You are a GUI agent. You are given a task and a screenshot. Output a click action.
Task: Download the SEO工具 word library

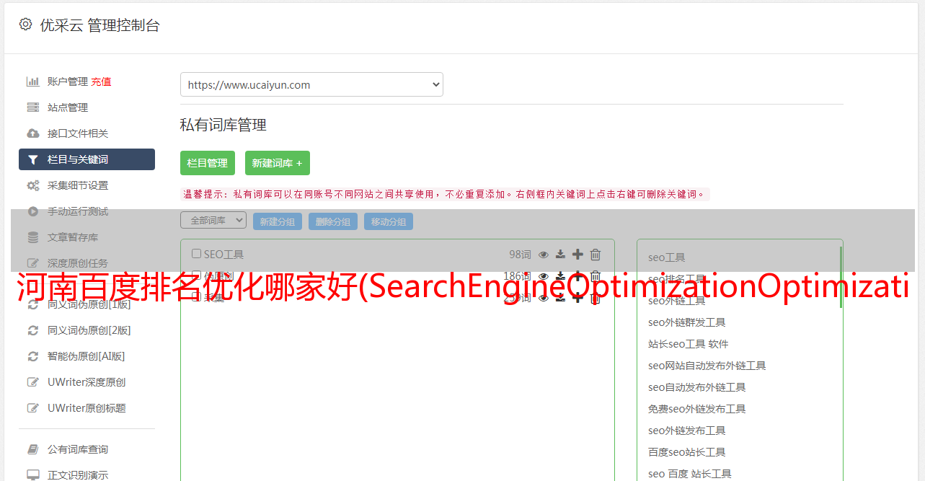coord(560,255)
